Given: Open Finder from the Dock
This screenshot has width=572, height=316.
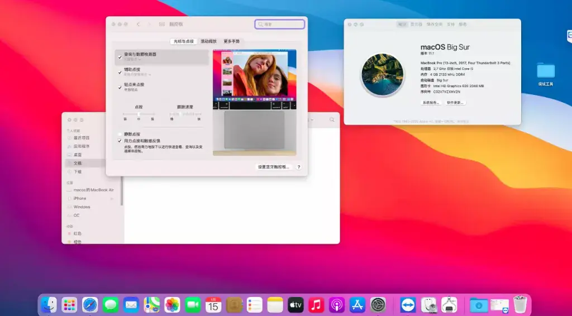Looking at the screenshot, I should (49, 305).
